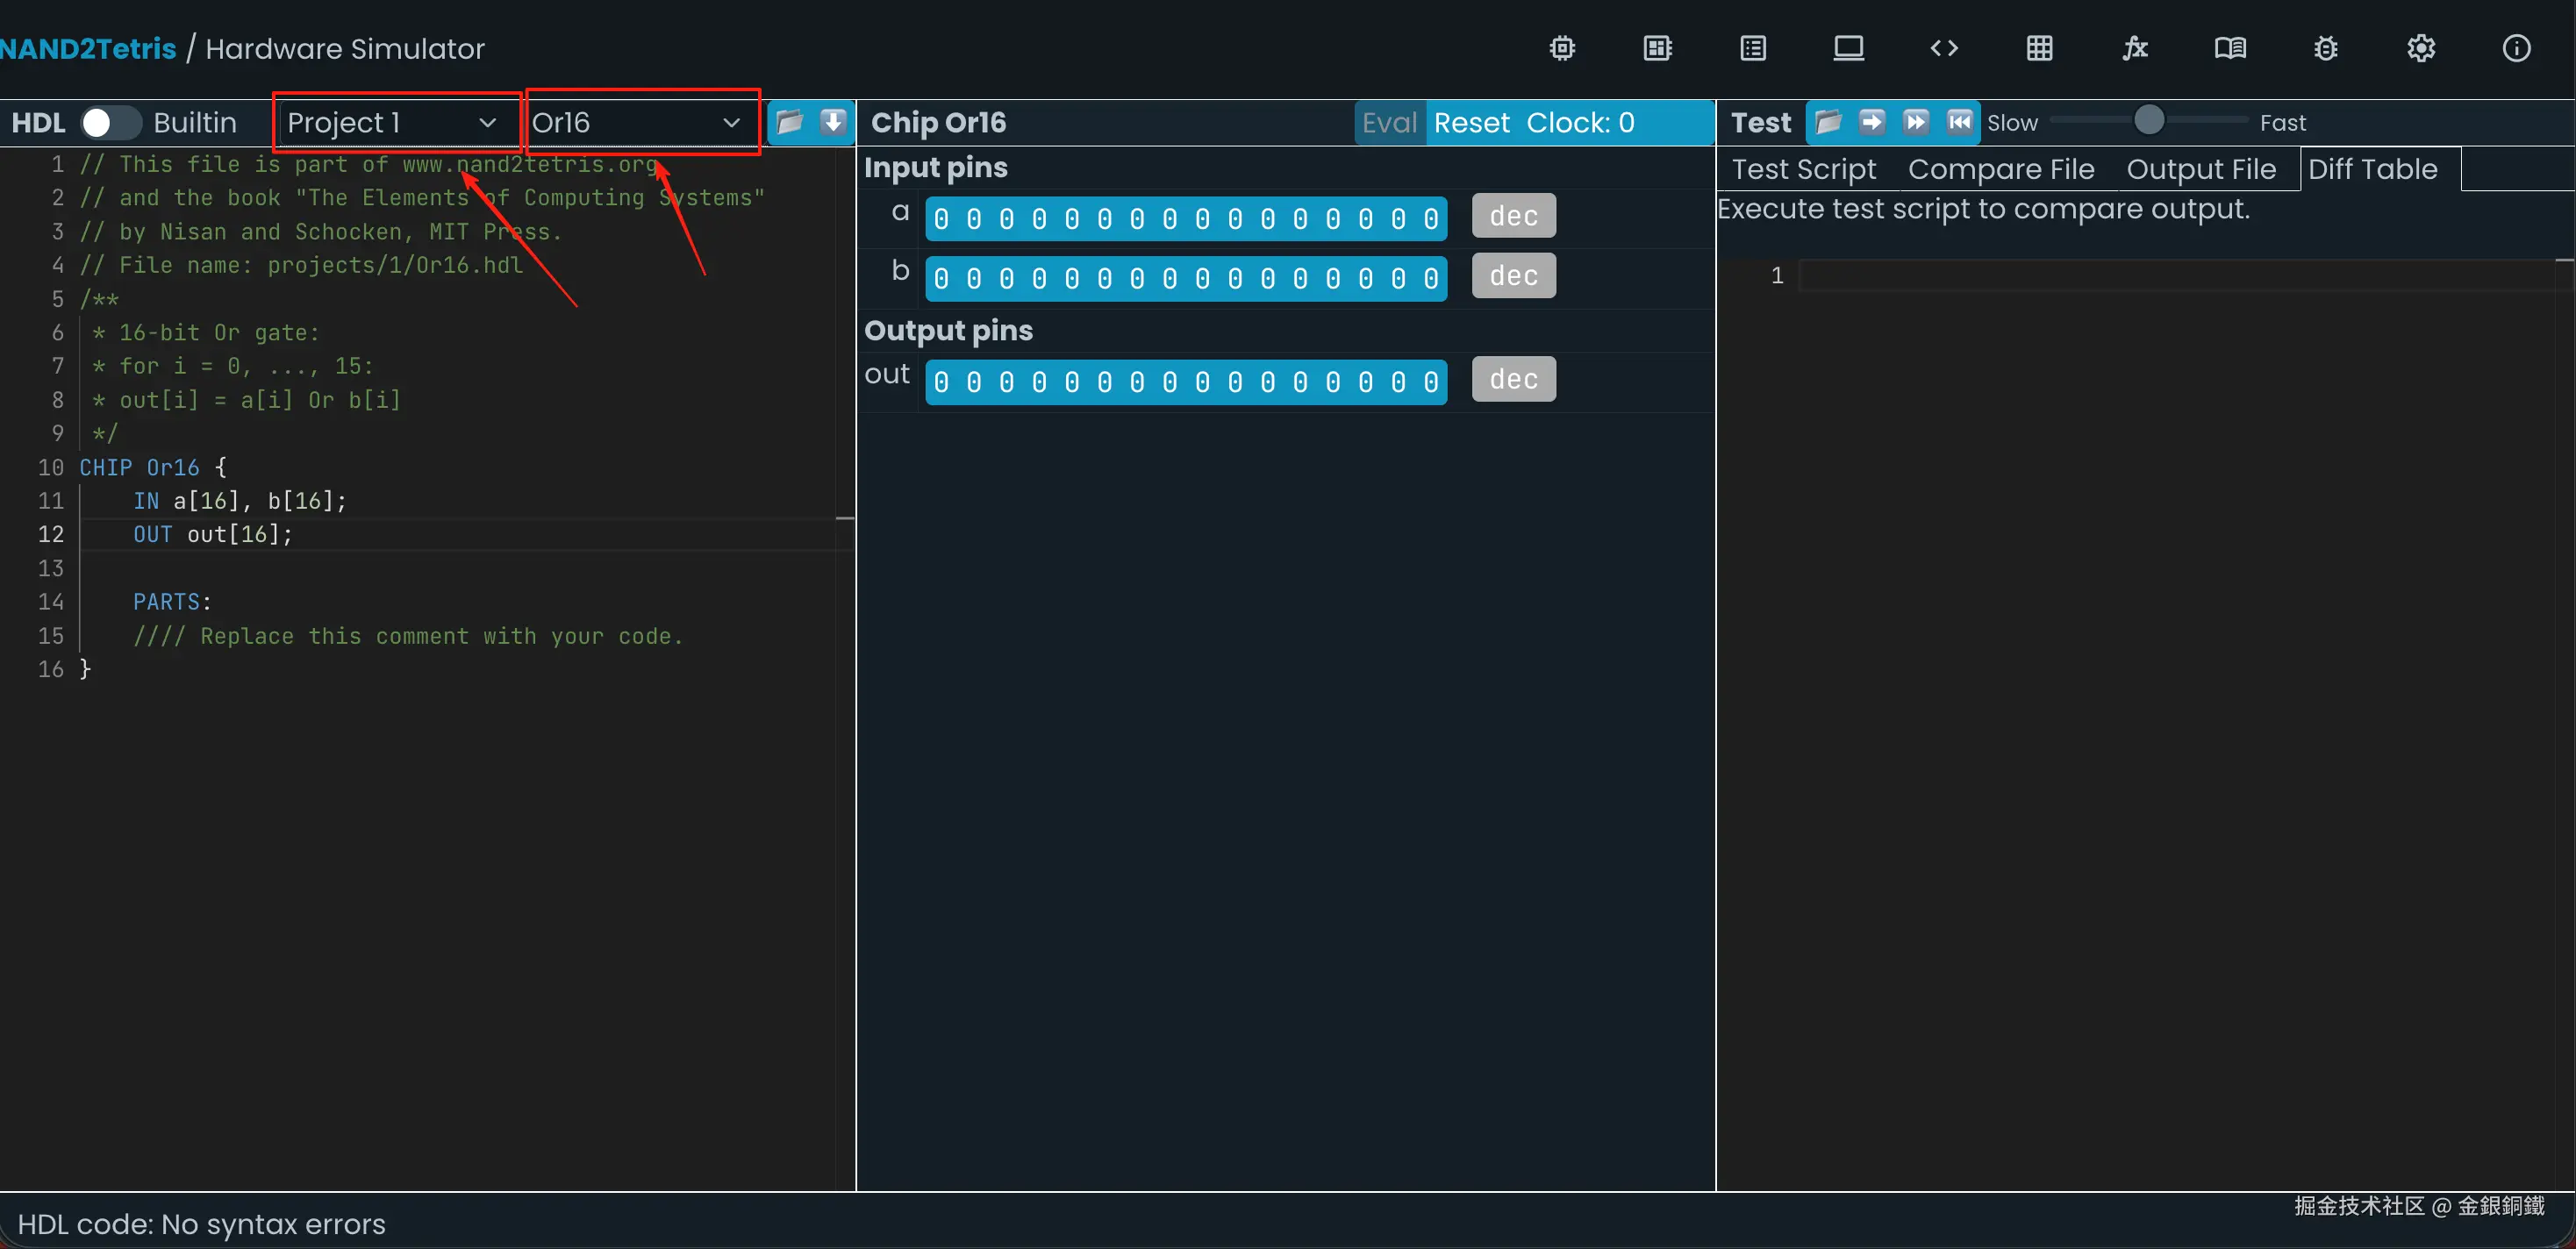Change the 'dec' format for output pin out
This screenshot has height=1249, width=2576.
point(1513,380)
